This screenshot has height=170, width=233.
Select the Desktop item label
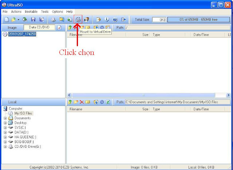coord(20,123)
